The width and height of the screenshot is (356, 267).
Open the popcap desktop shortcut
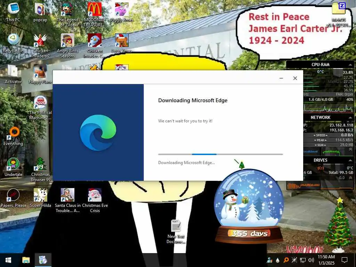(40, 12)
